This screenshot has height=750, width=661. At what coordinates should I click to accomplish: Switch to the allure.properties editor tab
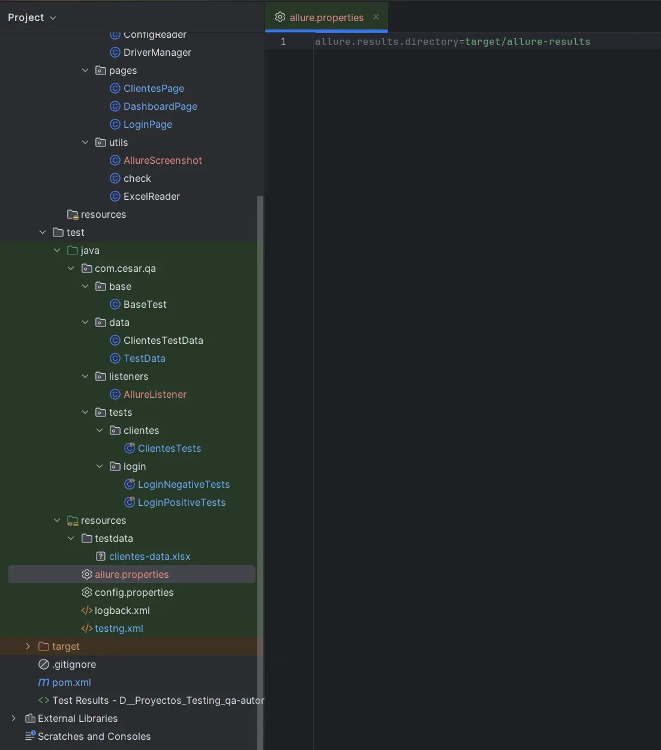pos(326,17)
